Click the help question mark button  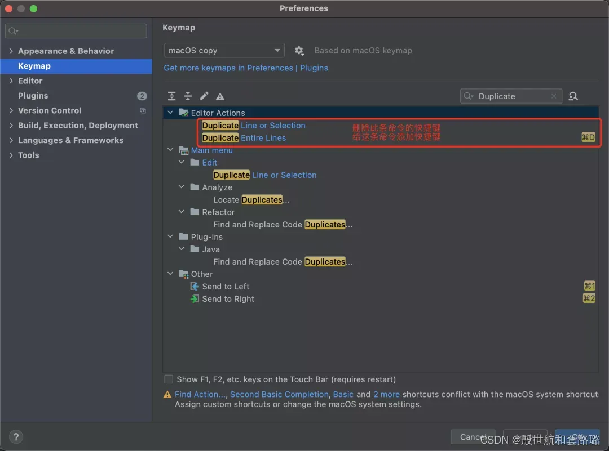[x=16, y=437]
